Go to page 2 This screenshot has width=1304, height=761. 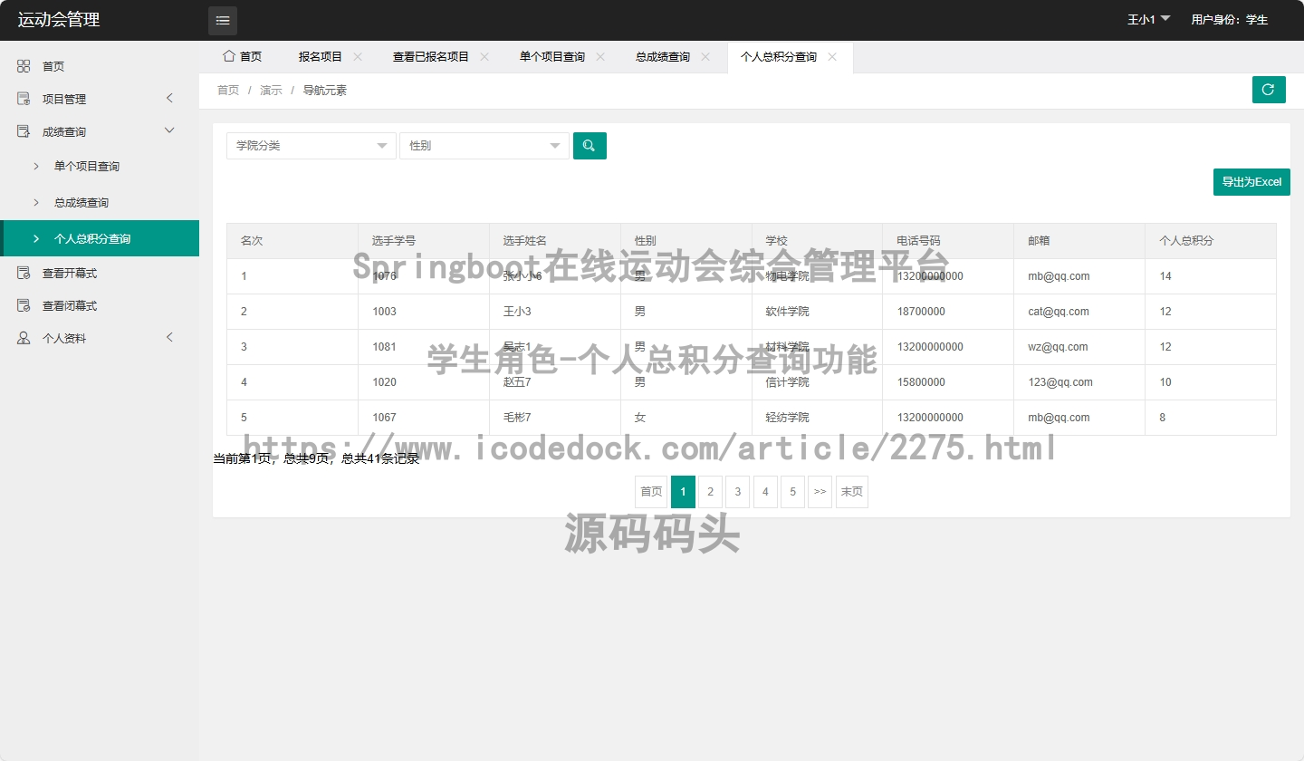click(710, 492)
